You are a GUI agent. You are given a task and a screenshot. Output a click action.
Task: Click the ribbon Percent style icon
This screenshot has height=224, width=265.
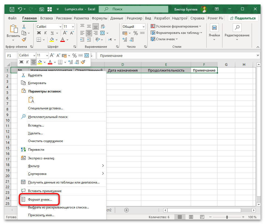[135, 33]
